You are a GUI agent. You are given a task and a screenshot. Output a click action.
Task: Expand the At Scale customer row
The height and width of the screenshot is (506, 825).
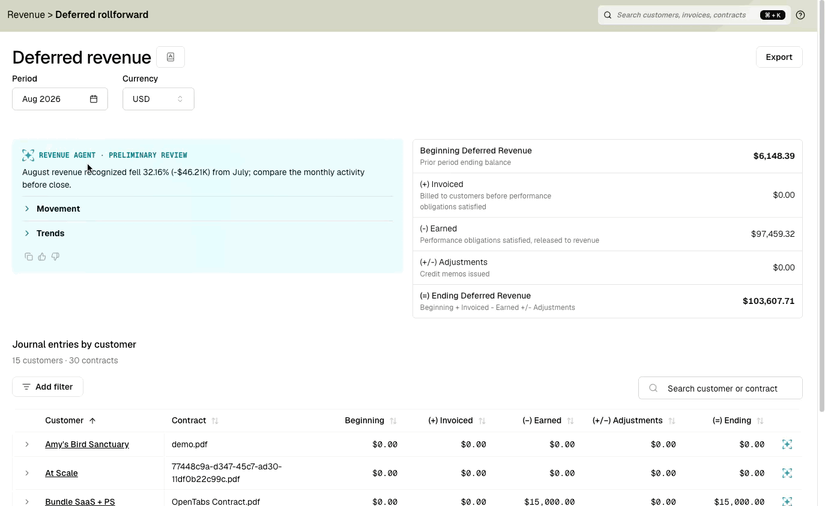(x=27, y=473)
